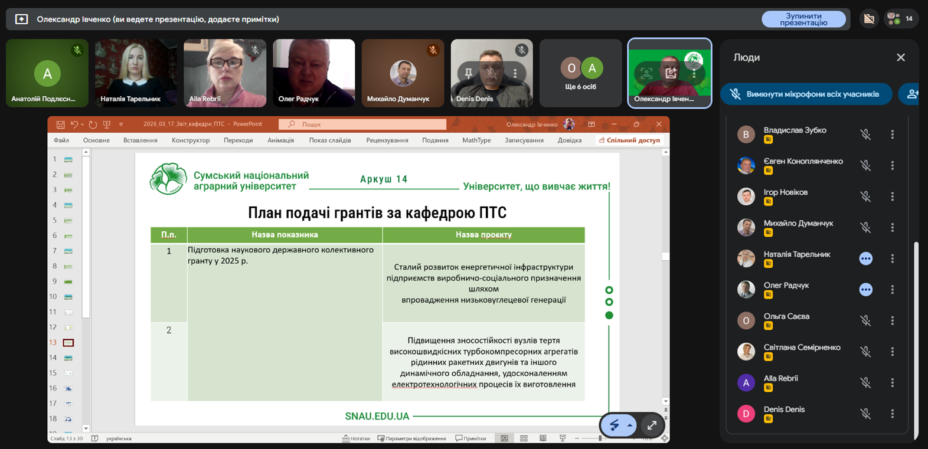Image resolution: width=928 pixels, height=449 pixels.
Task: Open more options for Ігор Новіков
Action: tap(892, 196)
